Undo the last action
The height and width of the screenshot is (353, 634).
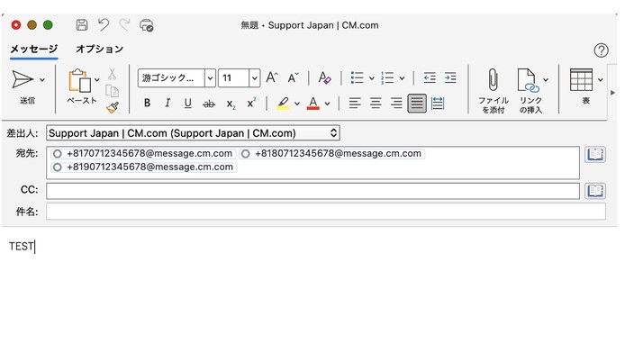[x=104, y=25]
